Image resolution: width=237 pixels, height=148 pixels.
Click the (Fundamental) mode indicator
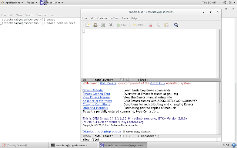point(149,136)
